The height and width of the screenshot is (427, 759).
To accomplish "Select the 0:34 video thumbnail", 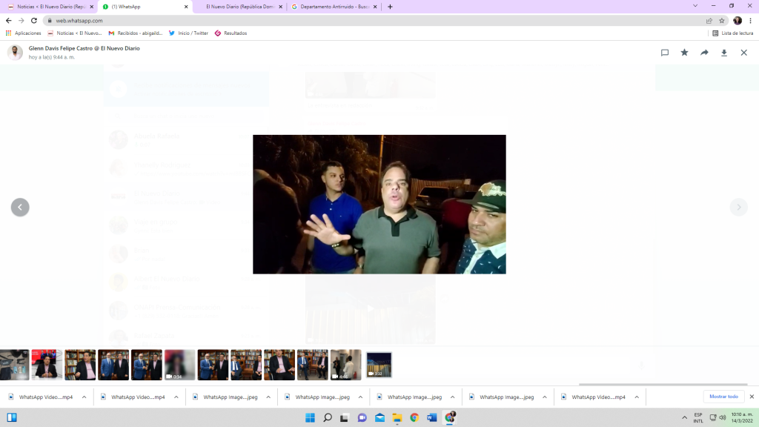I will 179,365.
